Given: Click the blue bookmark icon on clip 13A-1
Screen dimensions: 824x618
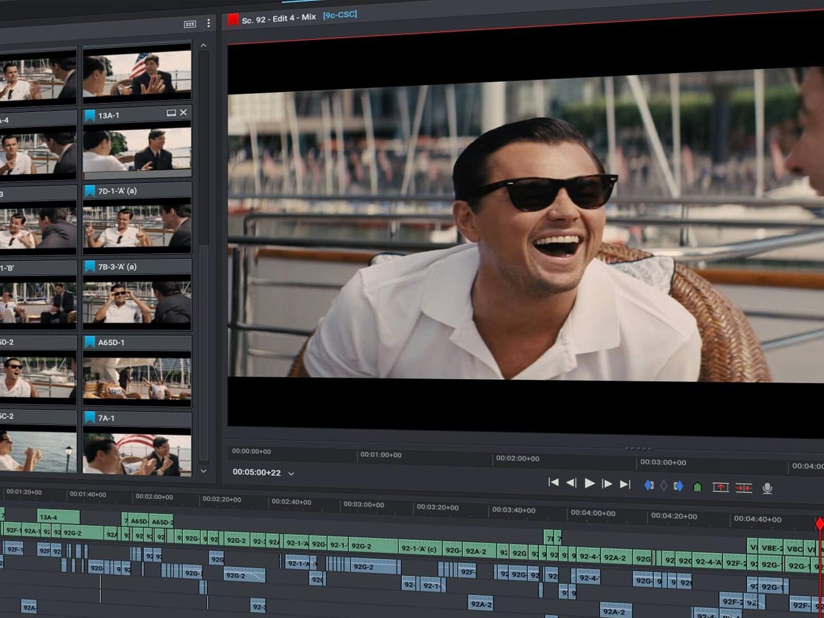Looking at the screenshot, I should tap(90, 115).
